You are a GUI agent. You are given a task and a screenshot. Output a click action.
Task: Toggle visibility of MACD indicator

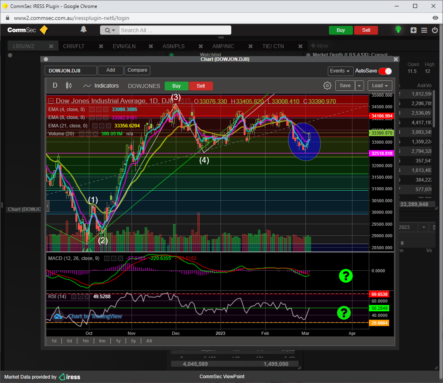click(107, 258)
